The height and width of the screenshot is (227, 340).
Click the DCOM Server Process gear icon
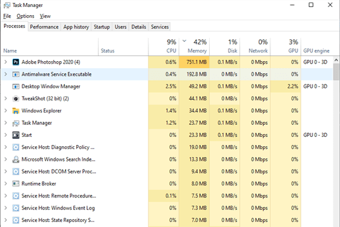tap(16, 172)
